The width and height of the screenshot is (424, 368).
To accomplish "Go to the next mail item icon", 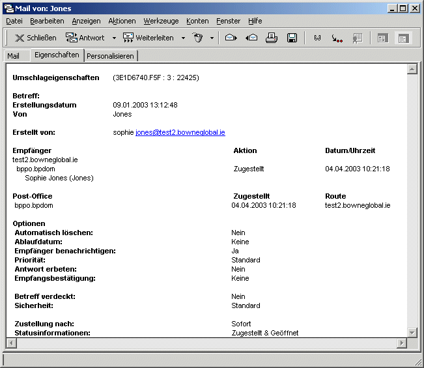I will 231,38.
